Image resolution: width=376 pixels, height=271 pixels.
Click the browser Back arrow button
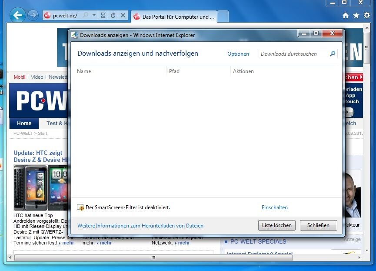point(17,16)
